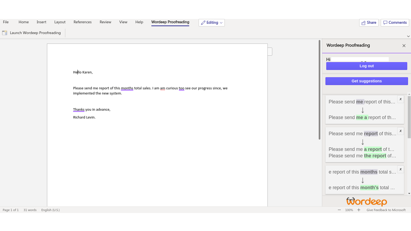Click the Share button

coord(369,23)
